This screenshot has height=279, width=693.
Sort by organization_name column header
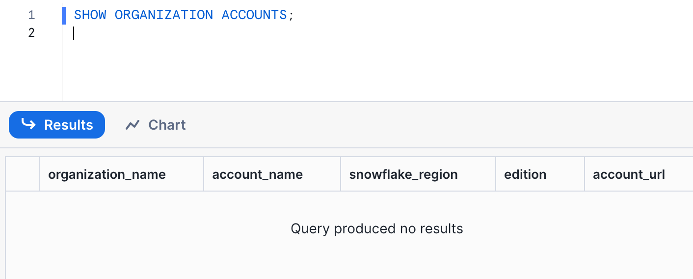pos(107,174)
